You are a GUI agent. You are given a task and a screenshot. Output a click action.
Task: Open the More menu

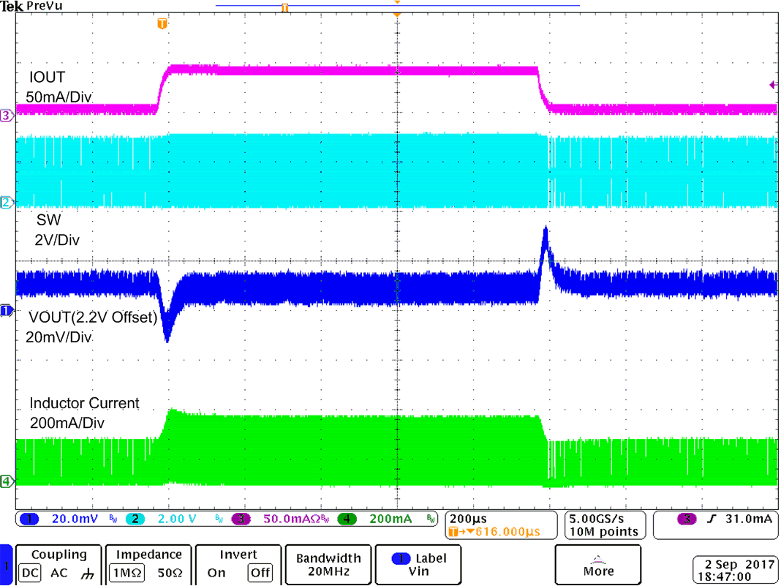click(598, 565)
